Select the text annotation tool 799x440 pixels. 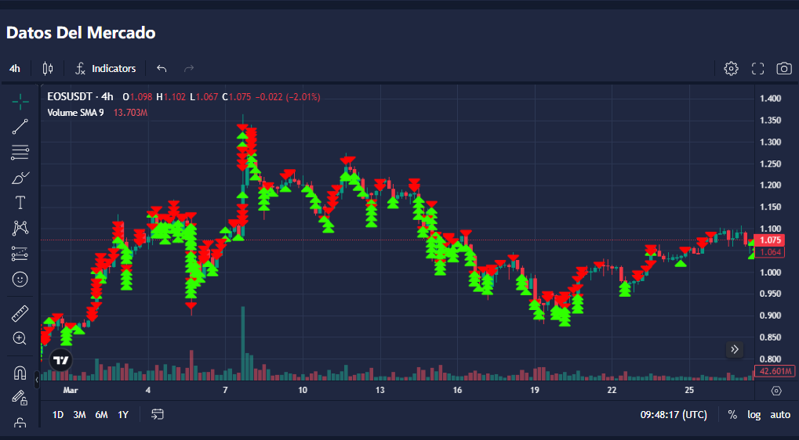pyautogui.click(x=20, y=203)
